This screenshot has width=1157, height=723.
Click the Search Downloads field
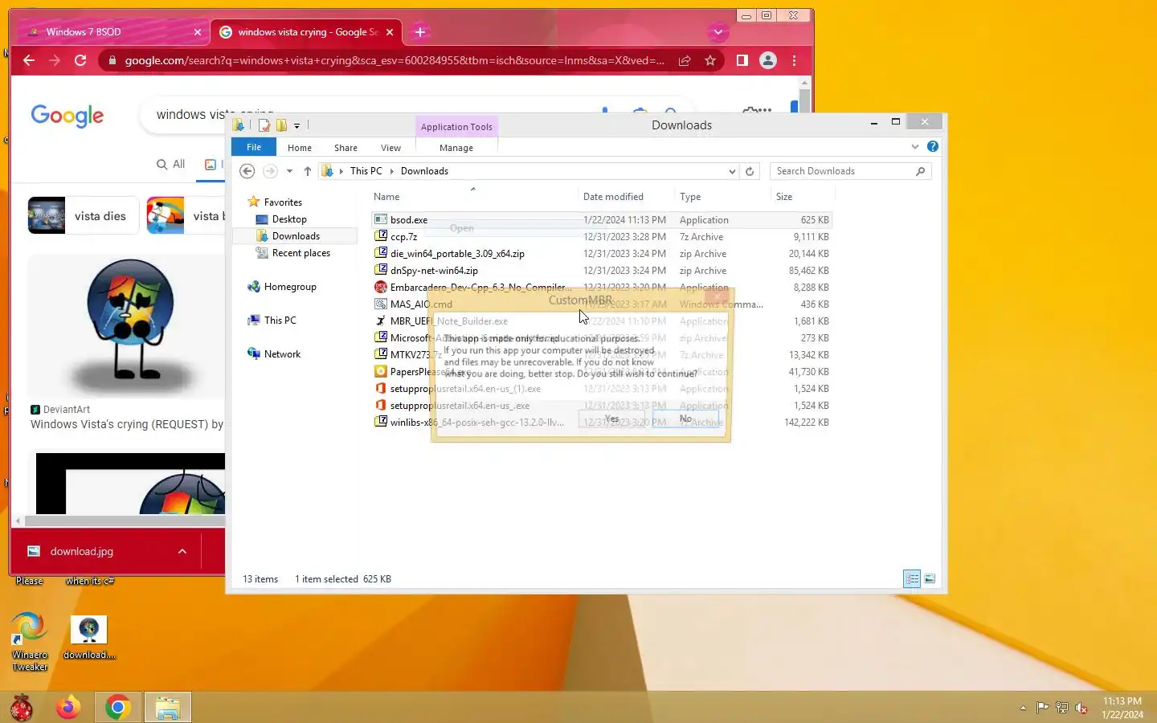[x=850, y=171]
